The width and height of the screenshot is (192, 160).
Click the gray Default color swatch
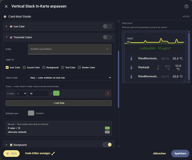pyautogui.click(x=31, y=113)
